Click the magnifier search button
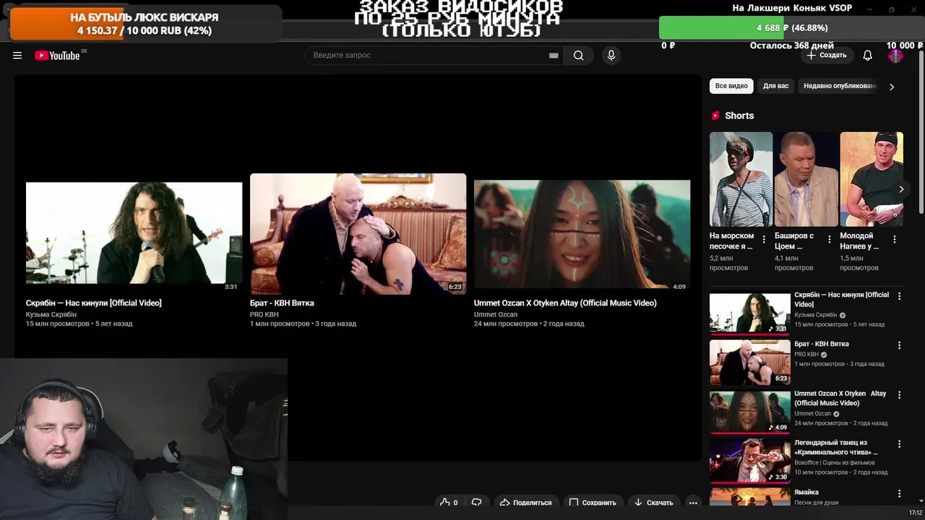 (578, 56)
